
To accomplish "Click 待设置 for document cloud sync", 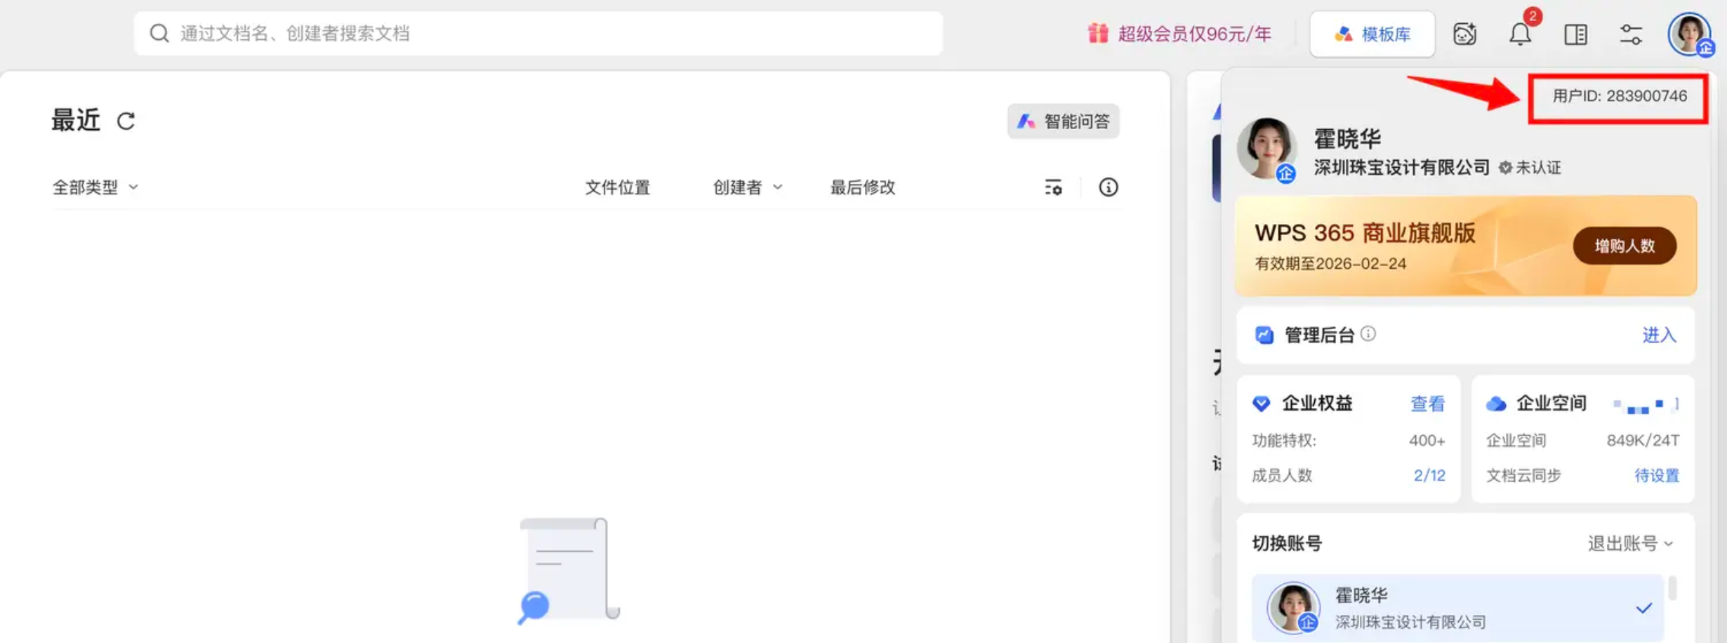I will pyautogui.click(x=1656, y=475).
